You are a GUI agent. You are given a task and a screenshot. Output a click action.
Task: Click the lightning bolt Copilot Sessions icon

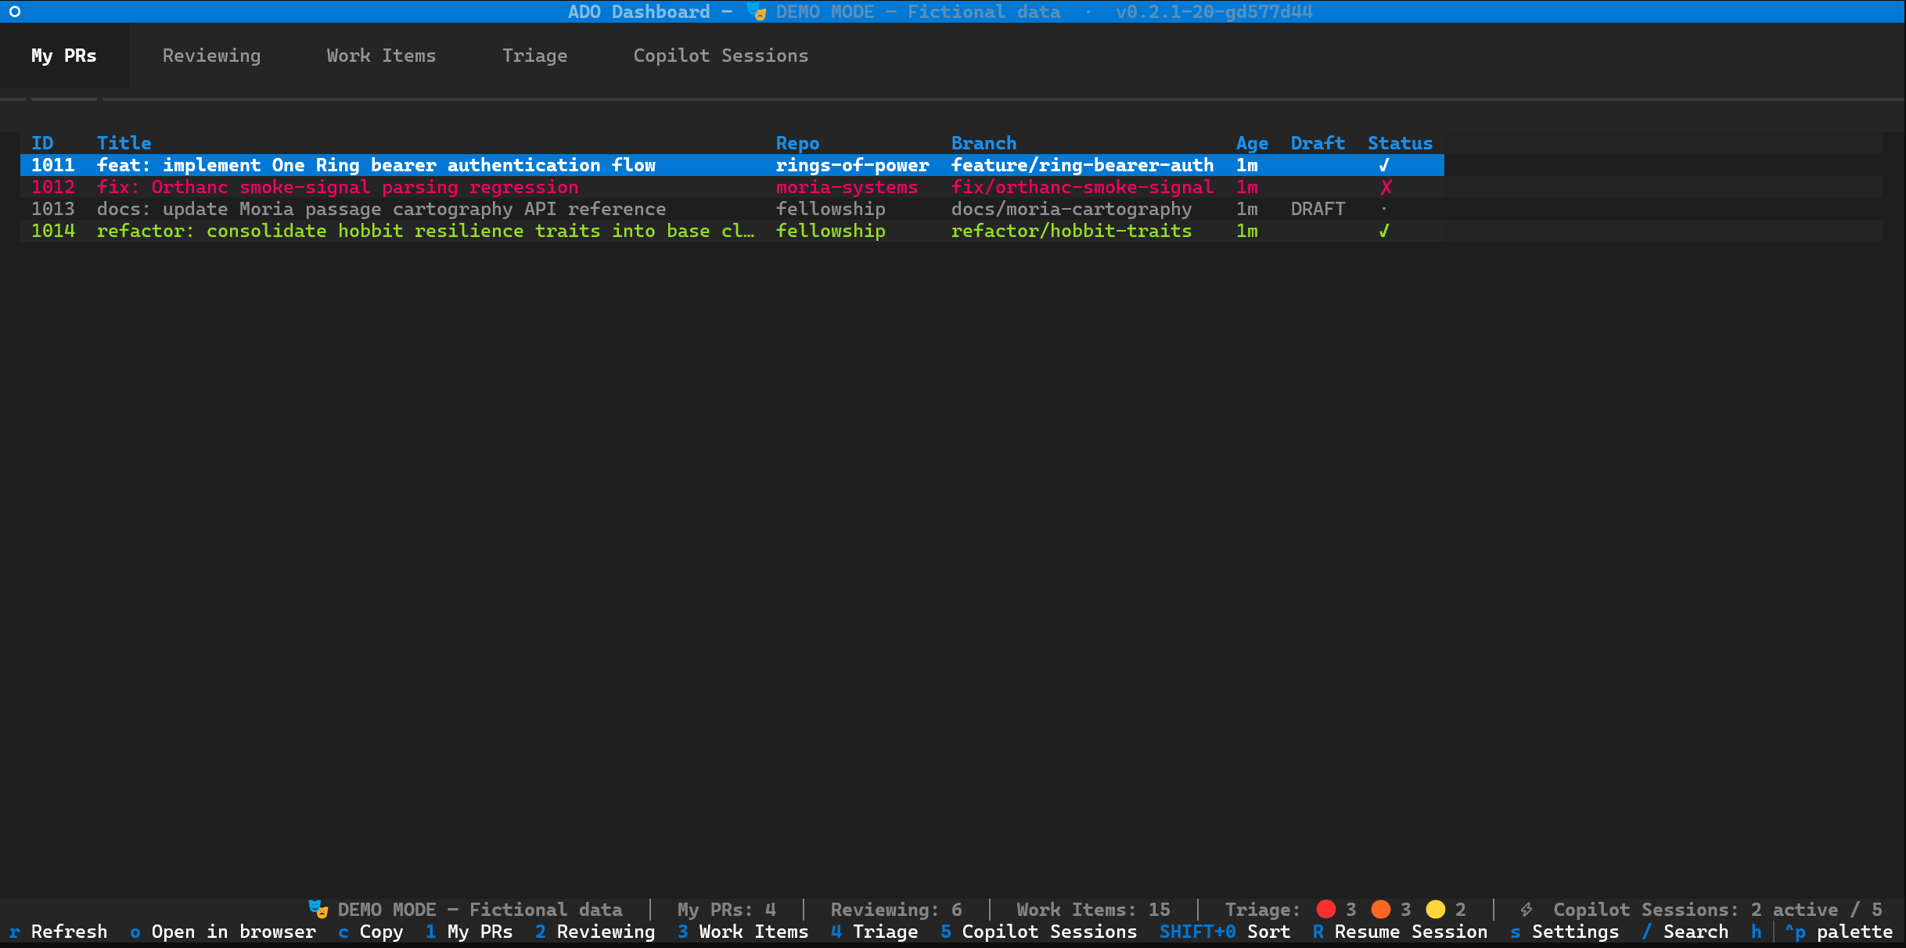click(1527, 909)
